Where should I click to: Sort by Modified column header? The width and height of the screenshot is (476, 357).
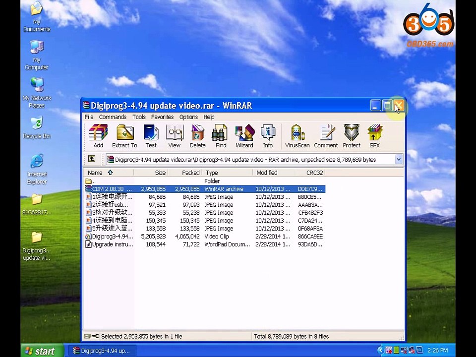pyautogui.click(x=274, y=173)
